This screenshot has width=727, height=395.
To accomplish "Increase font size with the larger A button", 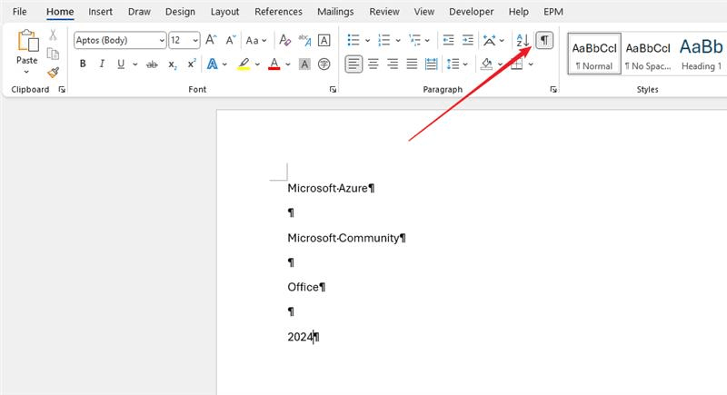I will click(x=211, y=40).
